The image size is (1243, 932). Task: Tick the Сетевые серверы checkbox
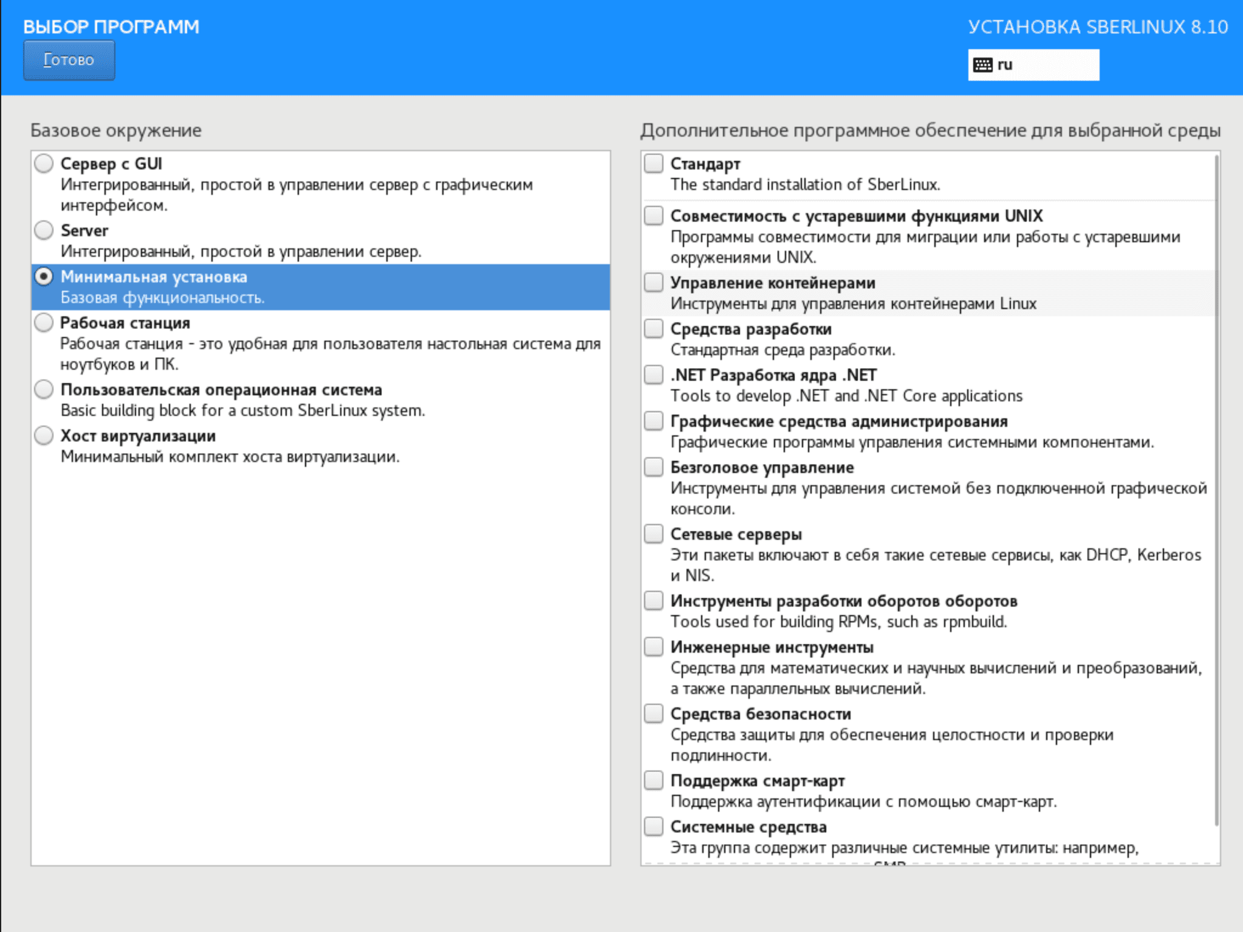click(x=654, y=534)
